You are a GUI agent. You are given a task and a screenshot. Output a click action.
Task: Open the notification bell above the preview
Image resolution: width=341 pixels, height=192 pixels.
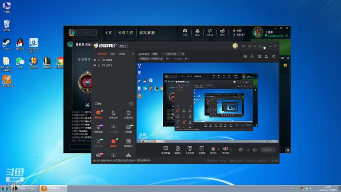(266, 56)
